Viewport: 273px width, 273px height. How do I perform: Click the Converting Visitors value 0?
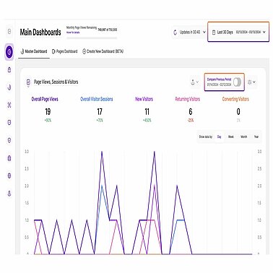pyautogui.click(x=238, y=111)
